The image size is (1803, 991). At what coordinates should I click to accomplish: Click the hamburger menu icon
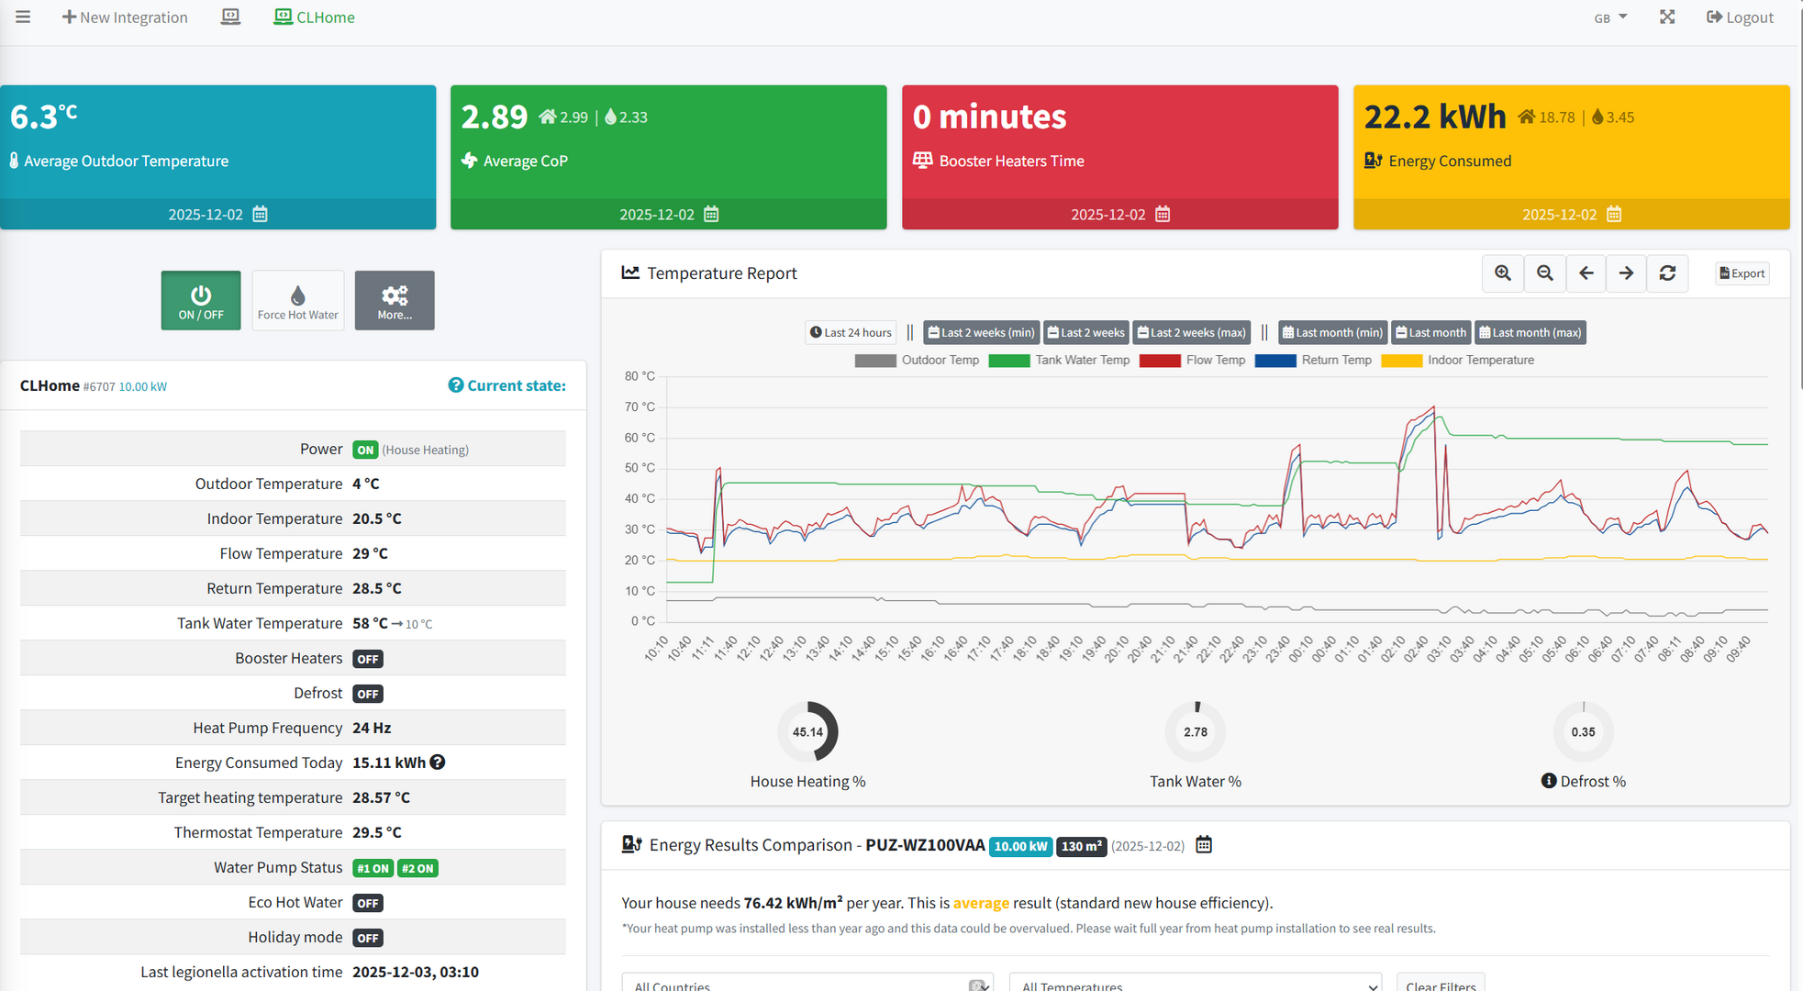tap(23, 17)
